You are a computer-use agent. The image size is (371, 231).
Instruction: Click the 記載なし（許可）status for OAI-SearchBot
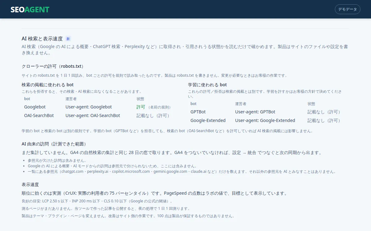coord(154,115)
